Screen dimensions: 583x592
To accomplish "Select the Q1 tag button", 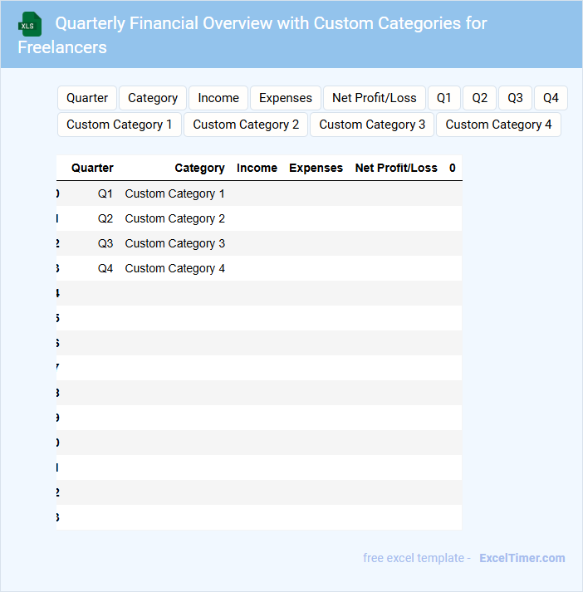I will pyautogui.click(x=444, y=98).
